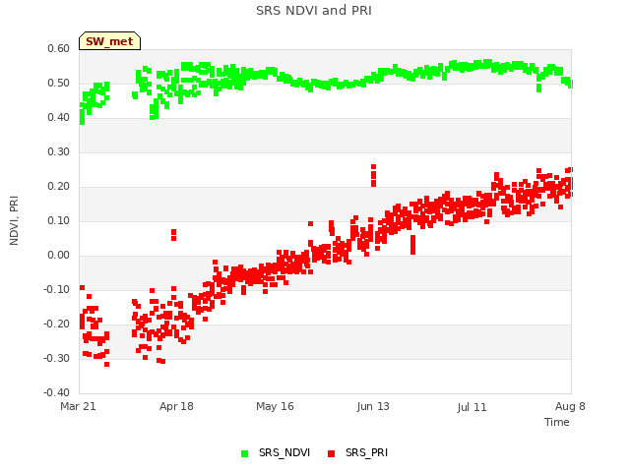630x472 pixels.
Task: Click the Jun 13 x-axis tick label
Action: (373, 406)
